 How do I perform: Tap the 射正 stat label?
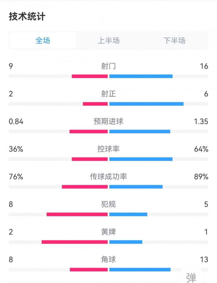tap(108, 94)
